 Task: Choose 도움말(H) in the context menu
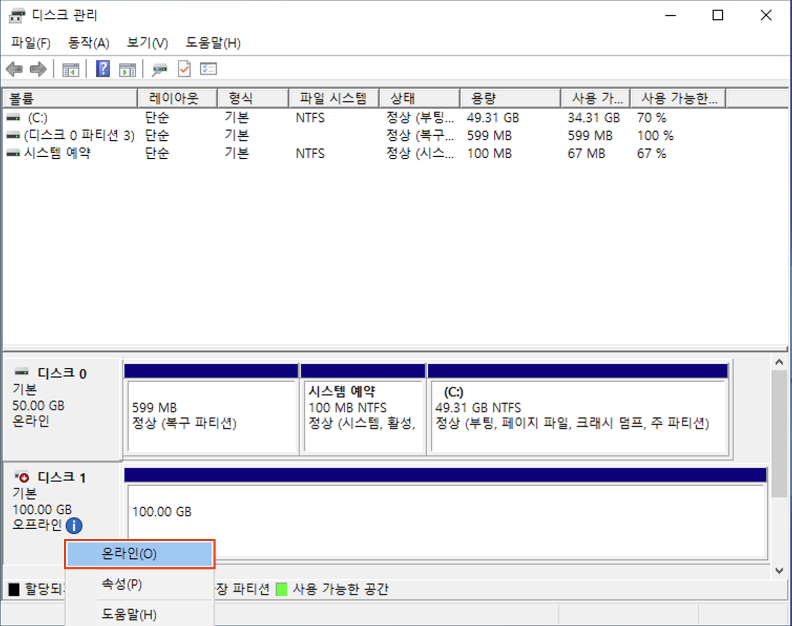(x=140, y=614)
